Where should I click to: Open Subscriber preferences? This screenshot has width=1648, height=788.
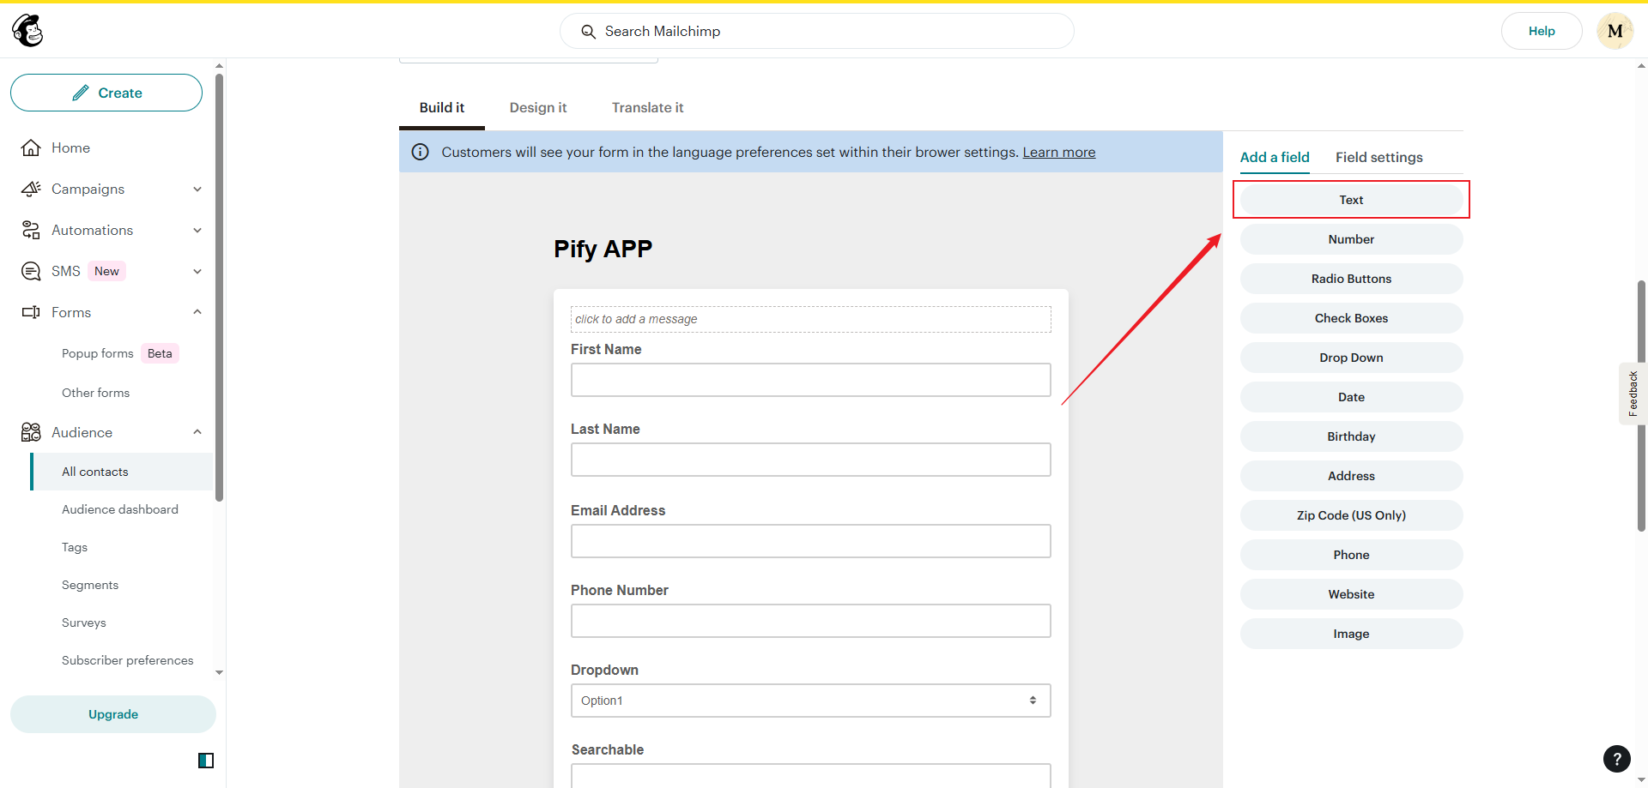click(x=128, y=660)
